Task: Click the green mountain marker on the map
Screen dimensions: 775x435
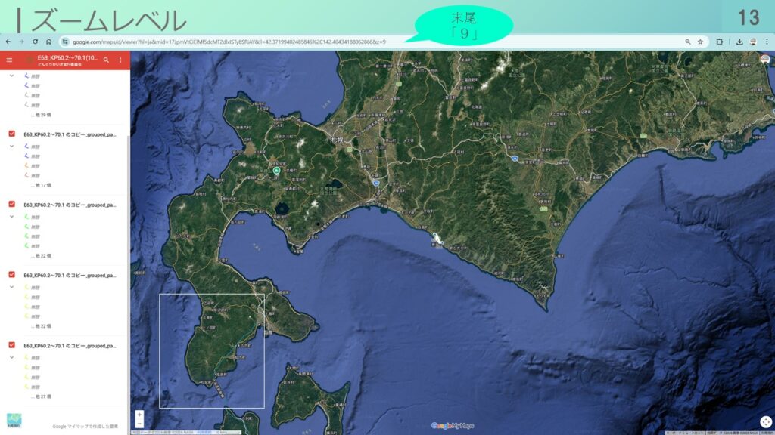Action: [x=276, y=171]
